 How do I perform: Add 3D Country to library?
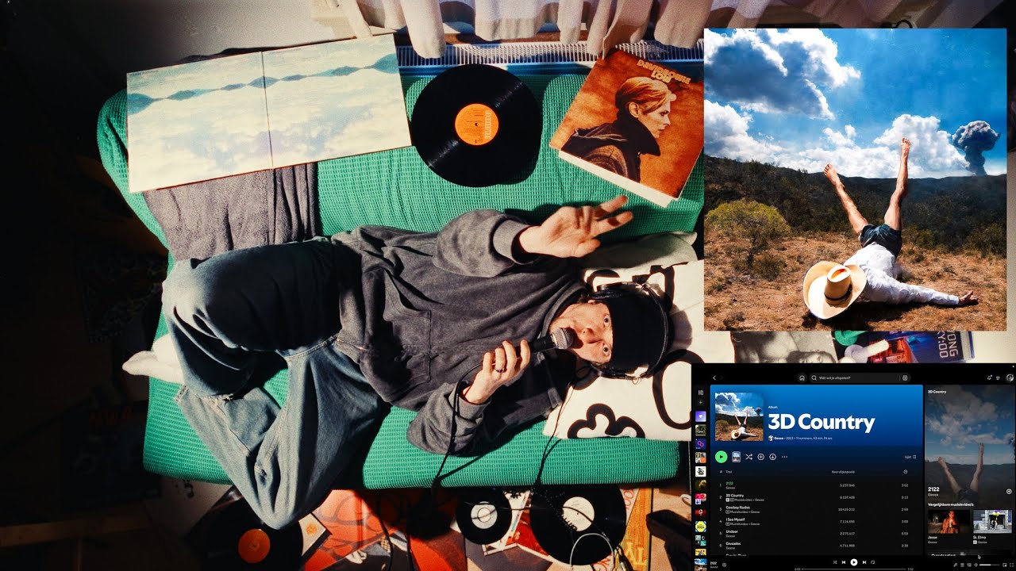click(760, 457)
